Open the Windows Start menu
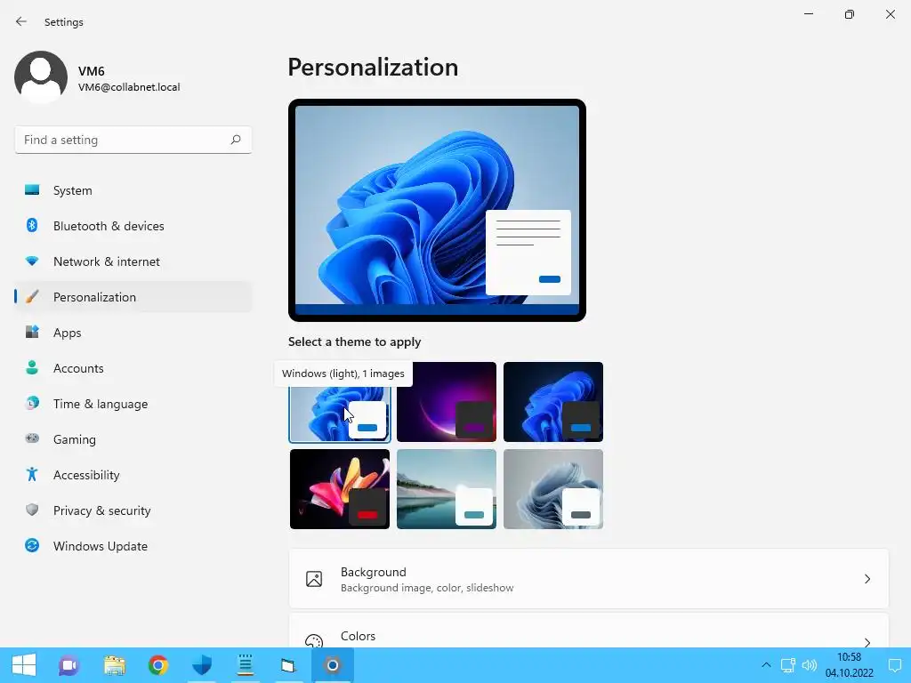The image size is (911, 683). click(24, 665)
